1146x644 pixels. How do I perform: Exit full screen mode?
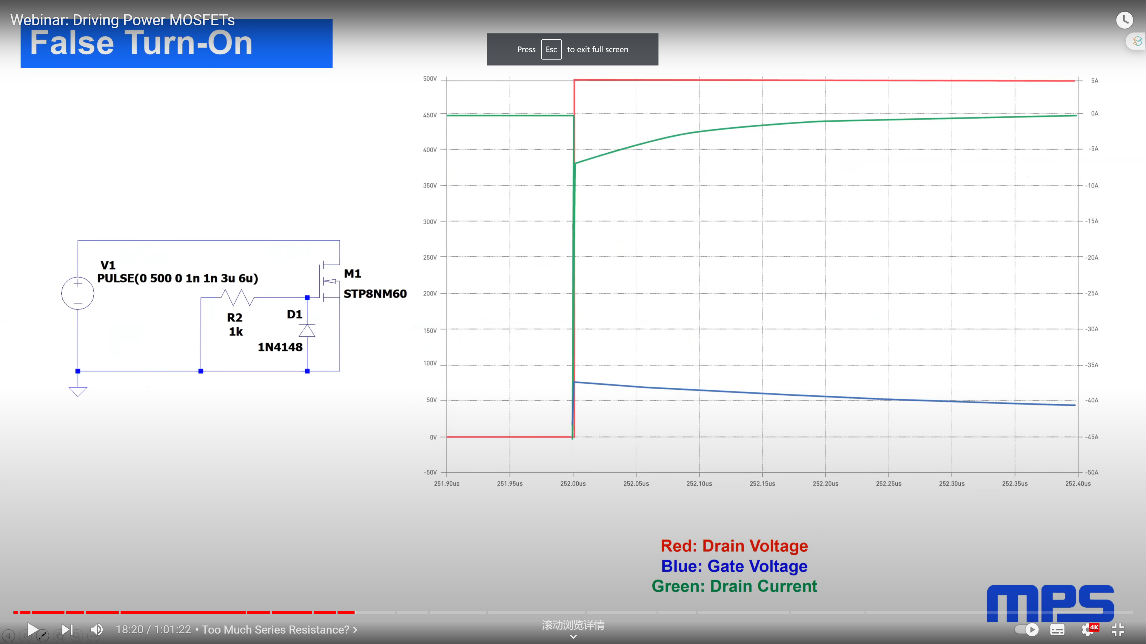point(1118,629)
